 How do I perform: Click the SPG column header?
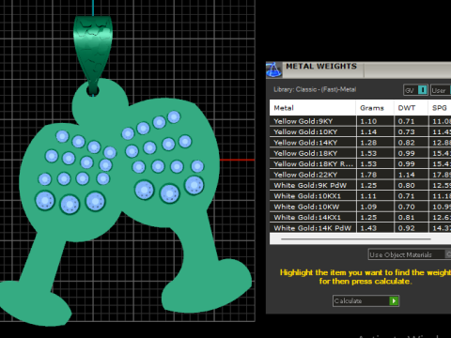point(440,108)
